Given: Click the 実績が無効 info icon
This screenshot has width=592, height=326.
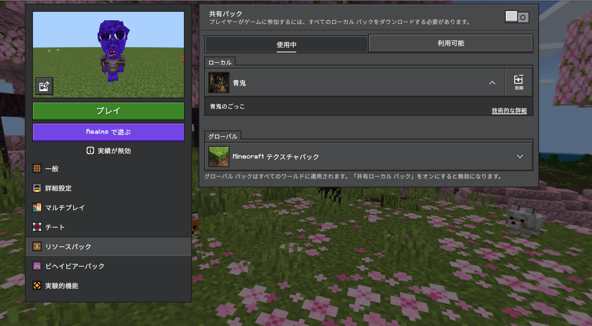Looking at the screenshot, I should coord(90,150).
